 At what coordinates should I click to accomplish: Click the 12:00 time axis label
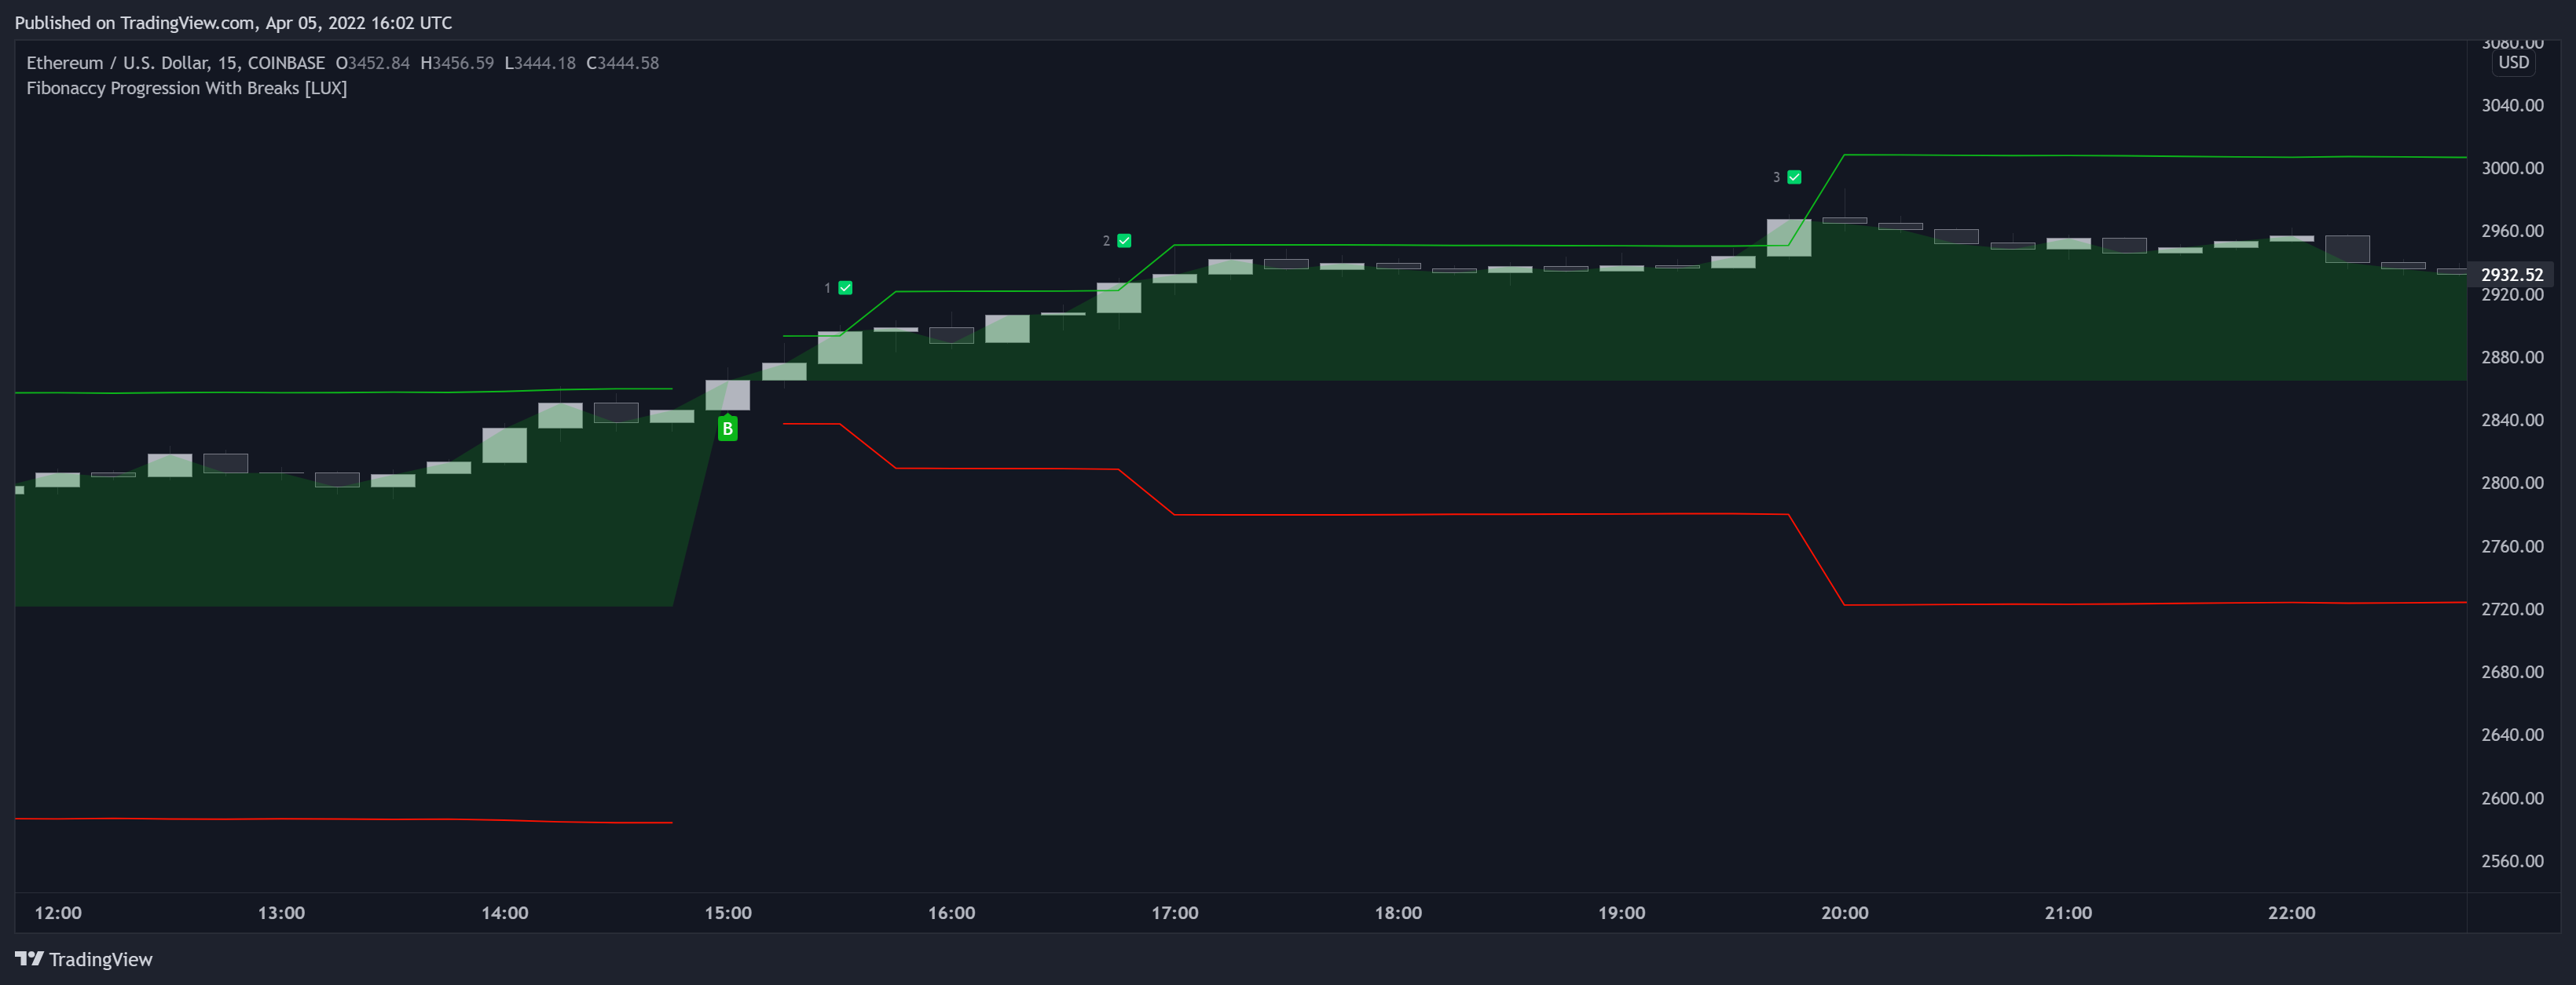pos(58,913)
